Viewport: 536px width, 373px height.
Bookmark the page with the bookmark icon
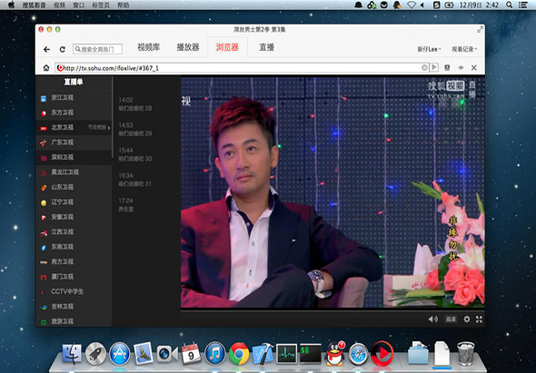pos(447,68)
